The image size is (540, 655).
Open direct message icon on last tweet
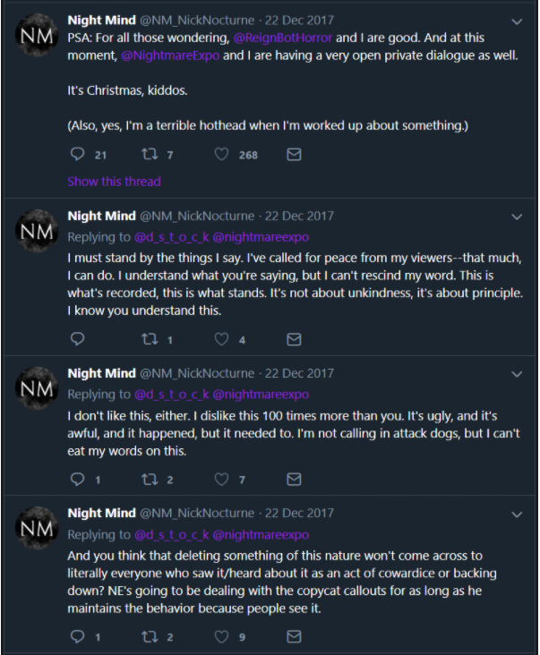click(x=294, y=636)
